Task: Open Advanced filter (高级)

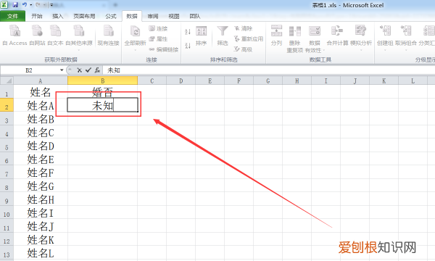Action: 244,49
